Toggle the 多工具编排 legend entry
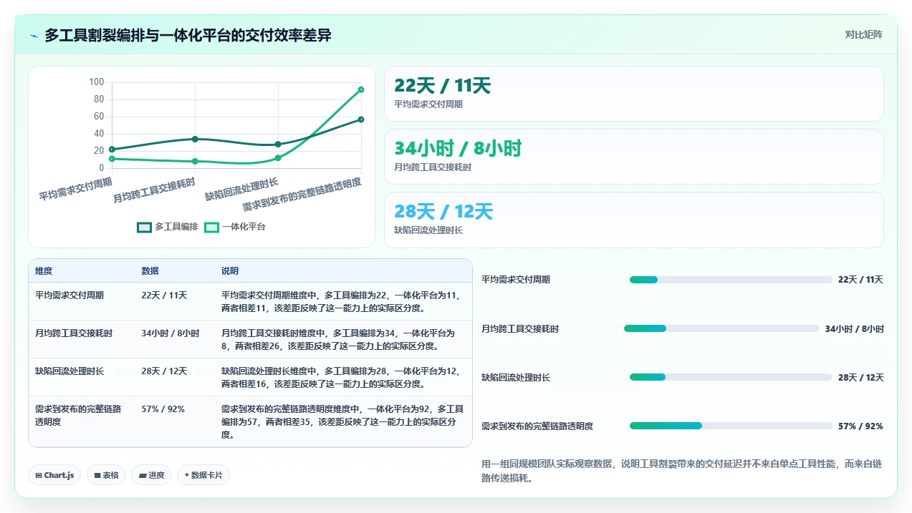Screen dimensions: 912x513 [167, 227]
